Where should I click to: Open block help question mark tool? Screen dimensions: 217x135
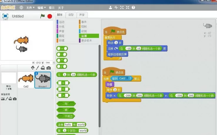133,7
